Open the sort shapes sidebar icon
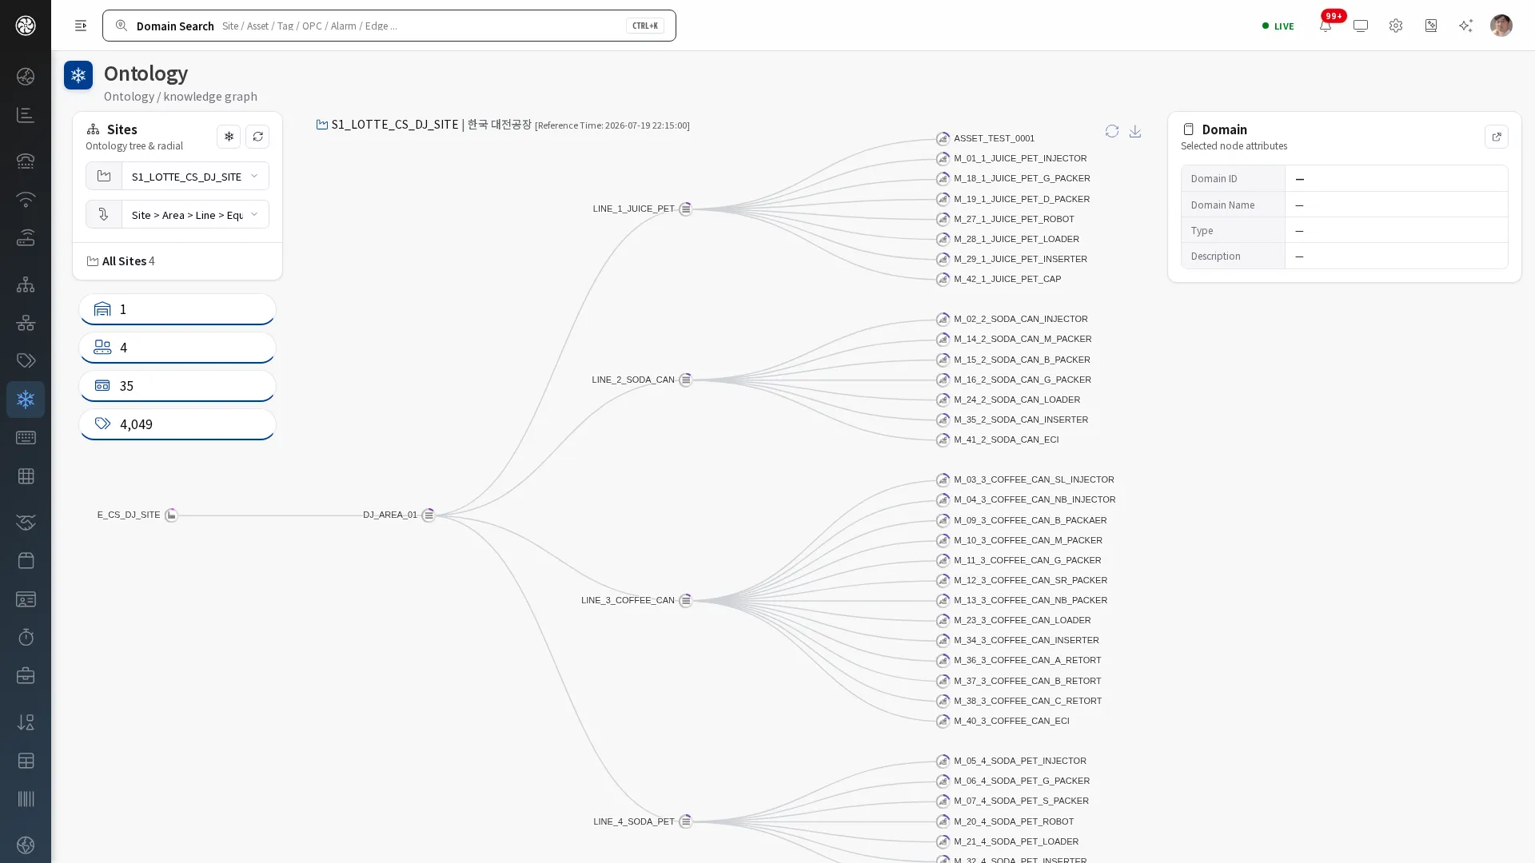This screenshot has width=1535, height=863. coord(26,722)
